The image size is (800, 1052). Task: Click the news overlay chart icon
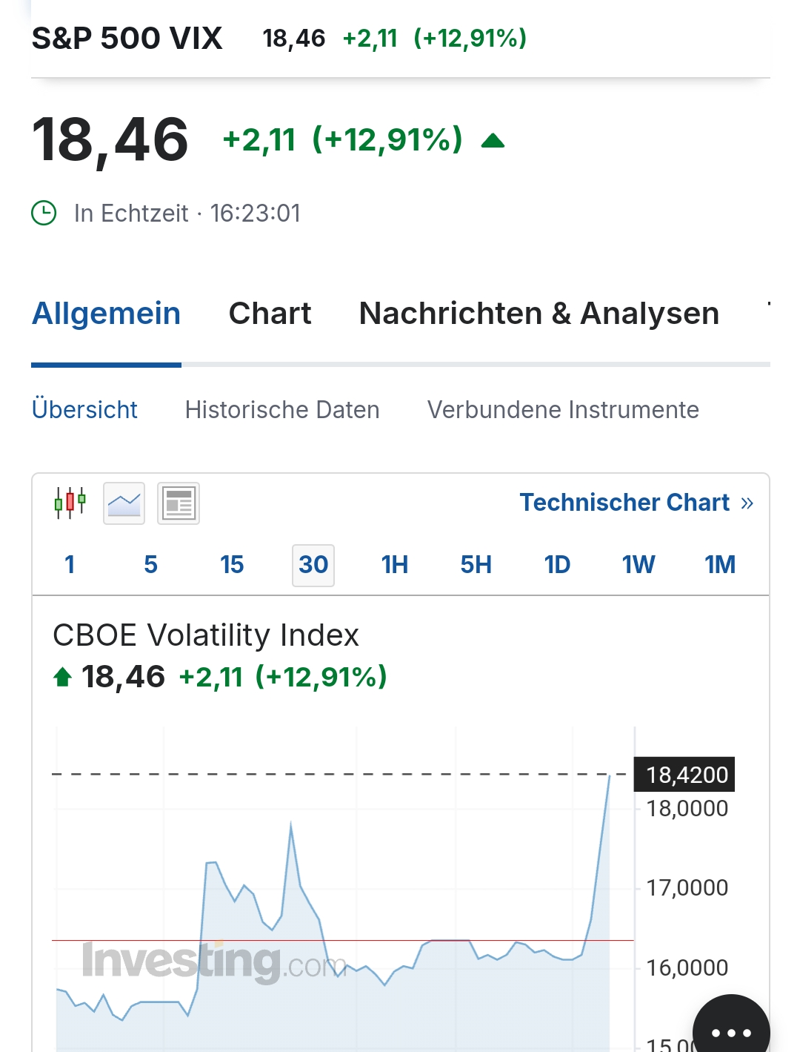pyautogui.click(x=179, y=503)
